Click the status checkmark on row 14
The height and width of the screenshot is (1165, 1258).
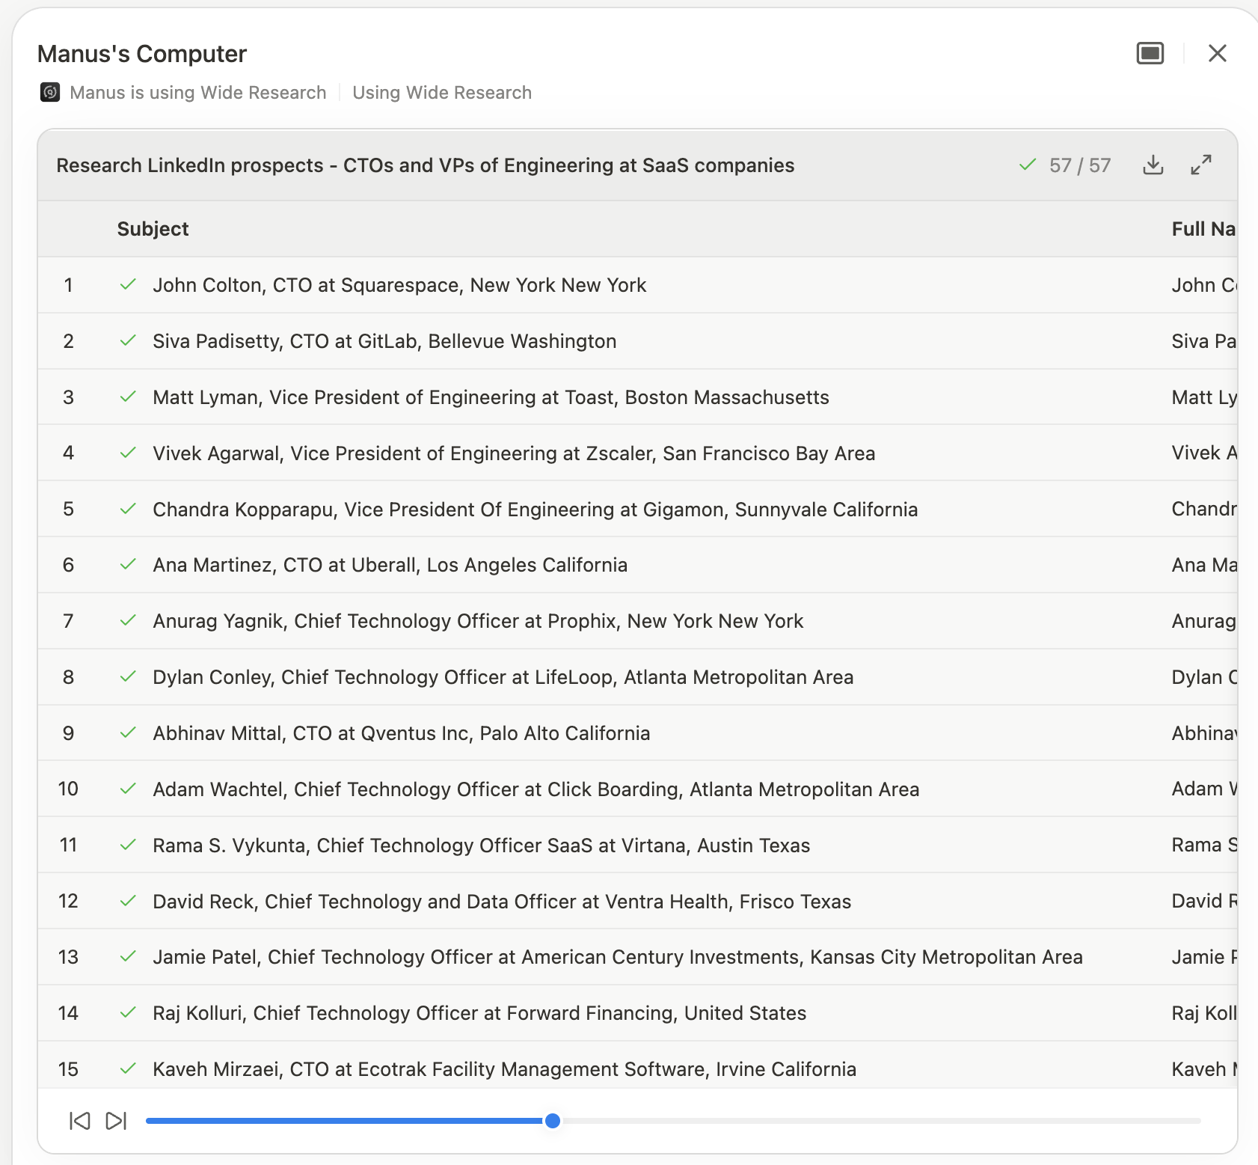tap(128, 1012)
